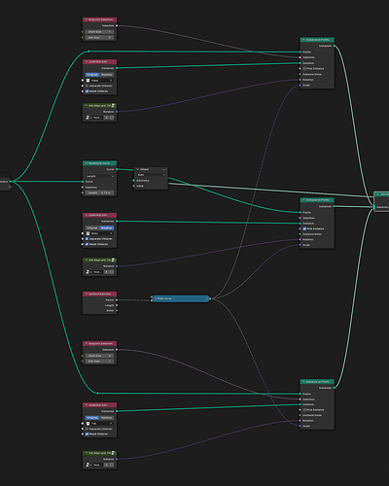Uncheck Separate Children in Body Collection Info node
The height and width of the screenshot is (486, 389).
[87, 239]
